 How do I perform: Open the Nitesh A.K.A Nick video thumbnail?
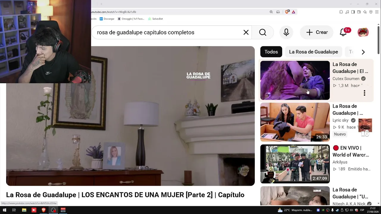[295, 196]
